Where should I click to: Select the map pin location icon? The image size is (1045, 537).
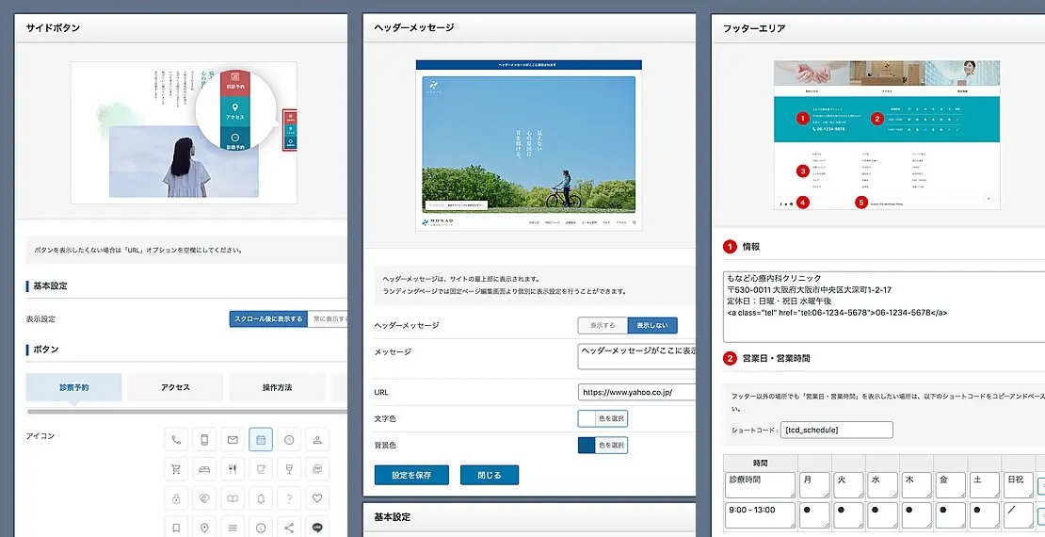(203, 528)
